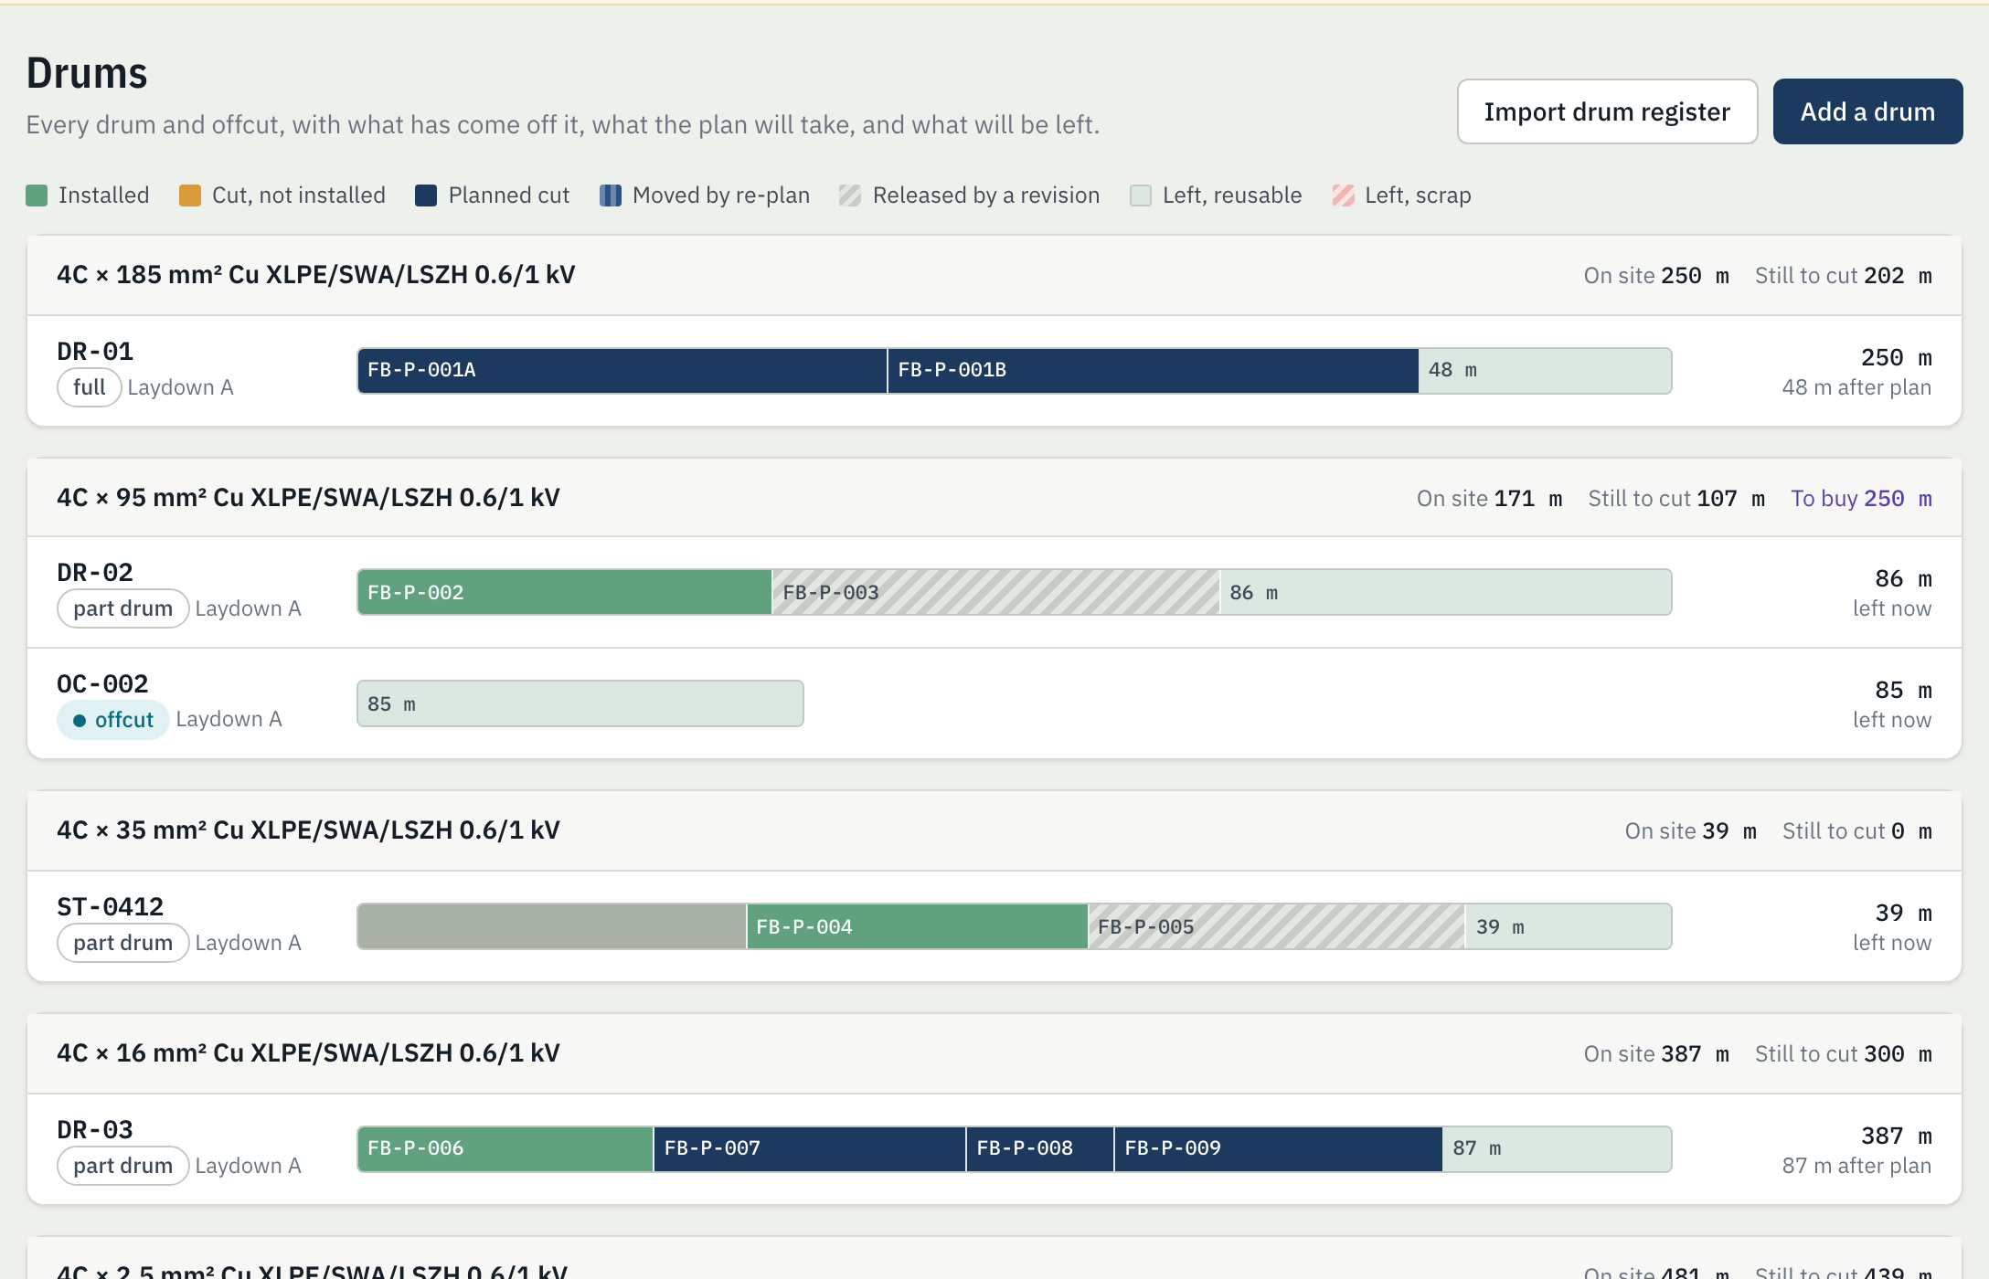
Task: Click the part drum tag under DR-02
Action: pos(123,608)
